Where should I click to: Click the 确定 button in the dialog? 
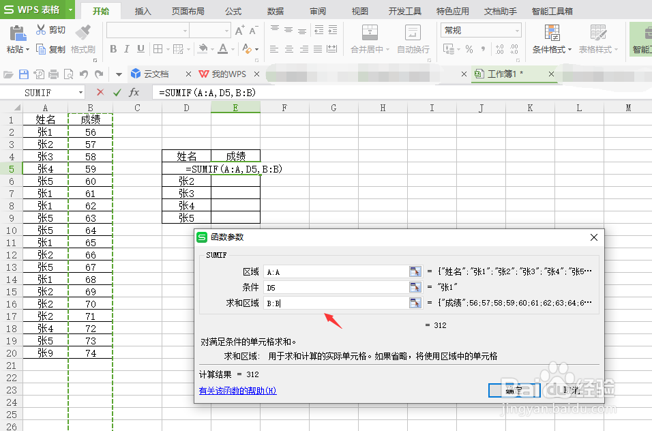[x=513, y=390]
